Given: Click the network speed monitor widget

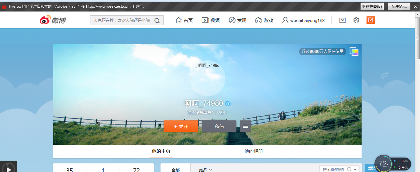Looking at the screenshot, I should [401, 164].
